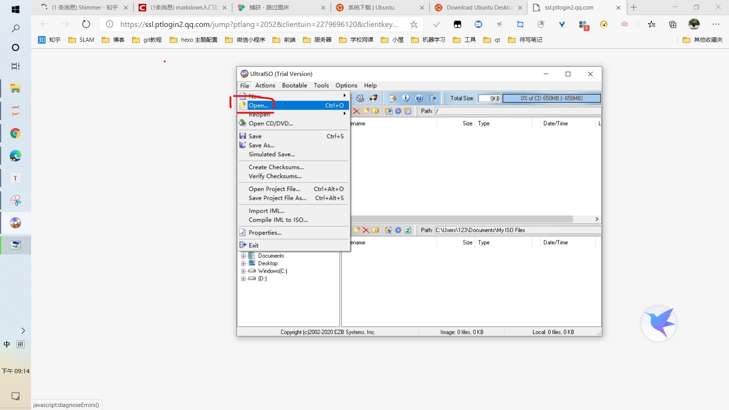729x410 pixels.
Task: Open the Bootable menu
Action: [x=294, y=85]
